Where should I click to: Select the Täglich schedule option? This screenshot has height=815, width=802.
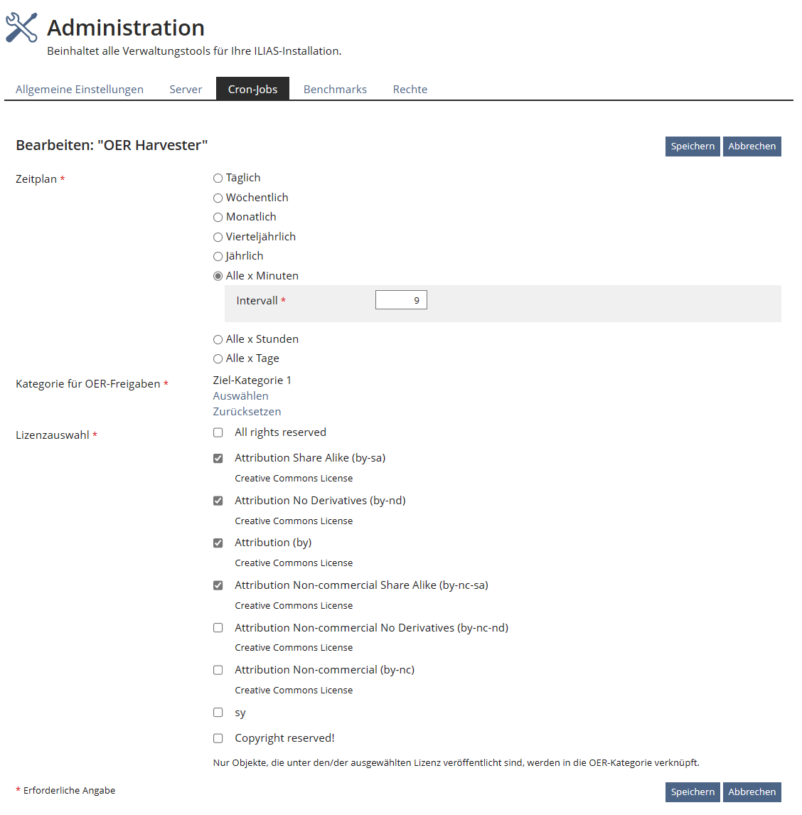(x=218, y=179)
